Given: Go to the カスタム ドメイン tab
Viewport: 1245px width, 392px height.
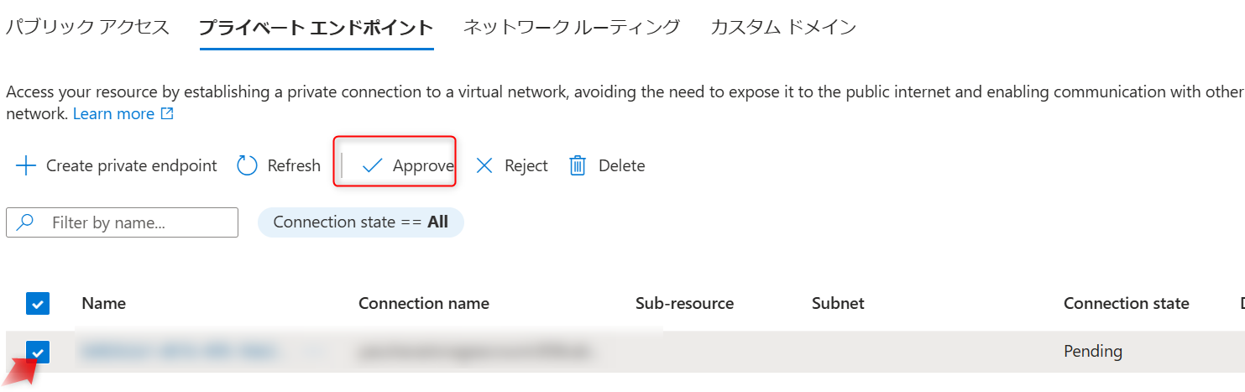Looking at the screenshot, I should (782, 27).
